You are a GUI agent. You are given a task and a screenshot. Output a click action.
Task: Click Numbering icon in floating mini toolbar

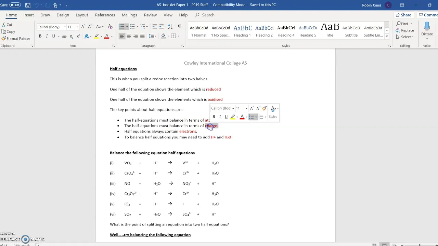coord(261,117)
